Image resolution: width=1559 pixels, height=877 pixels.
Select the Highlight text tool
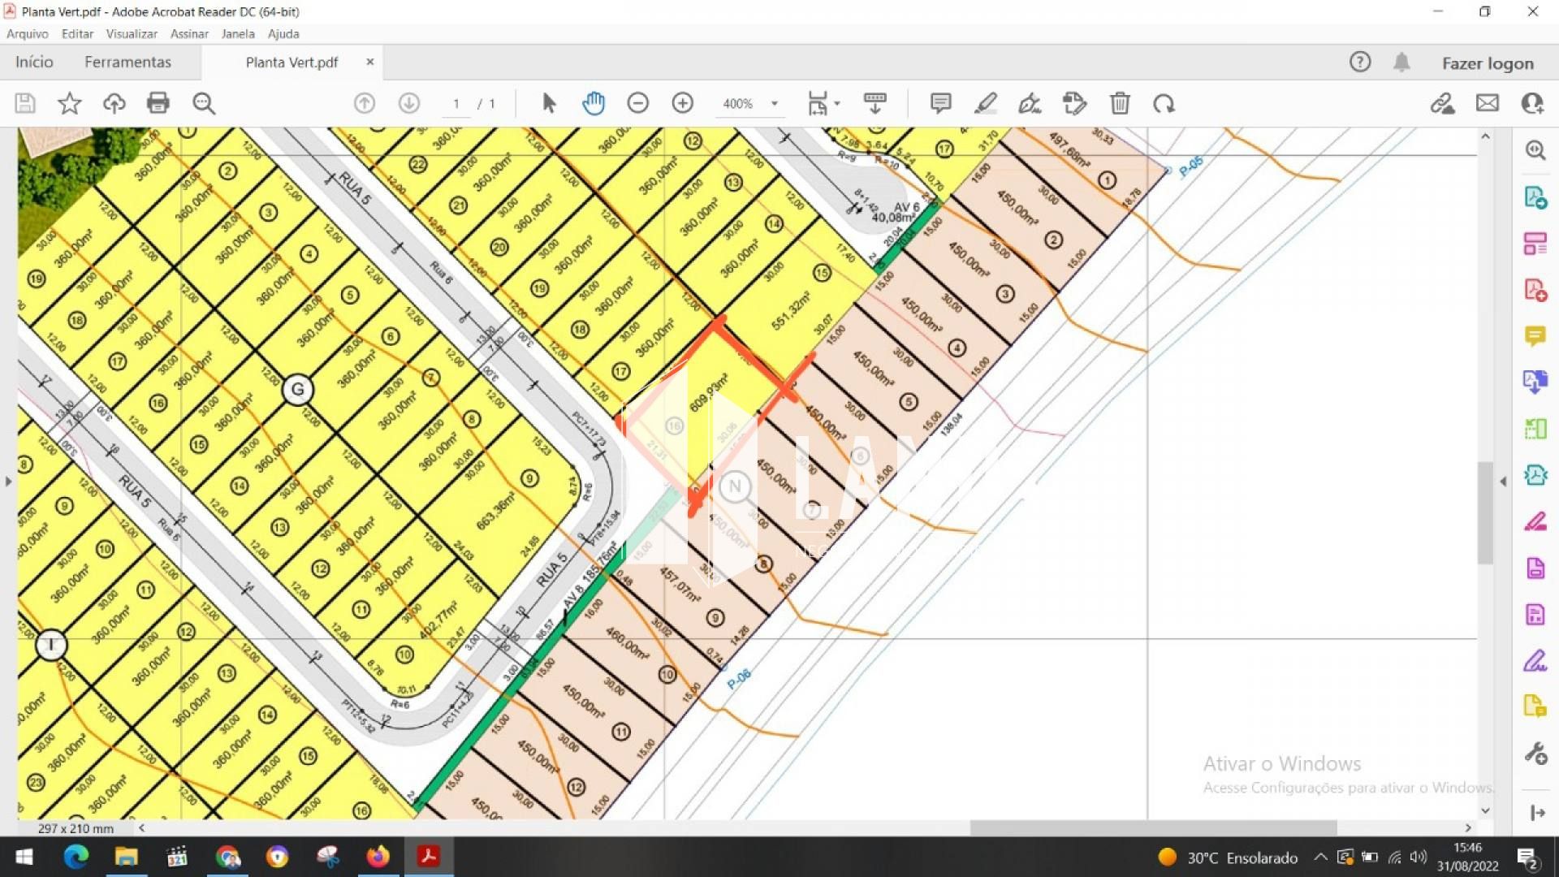985,103
